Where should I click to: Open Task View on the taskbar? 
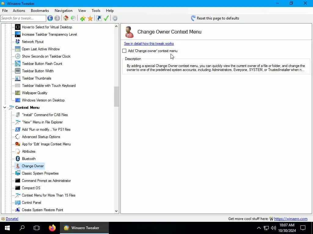point(37,228)
